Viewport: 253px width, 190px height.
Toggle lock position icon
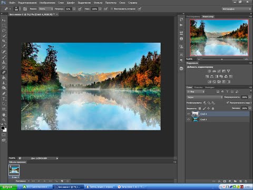click(x=209, y=108)
